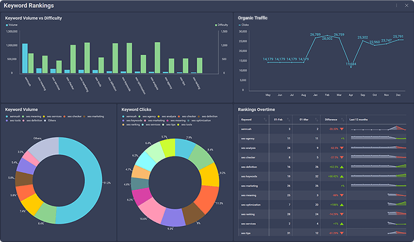This screenshot has height=242, width=414.
Task: Select the 51.2% cyan slice in Keyword Volume donut
Action: (92, 182)
